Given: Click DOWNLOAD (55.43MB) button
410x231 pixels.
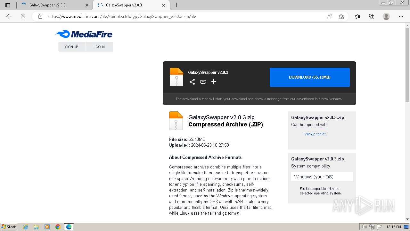Looking at the screenshot, I should click(310, 77).
